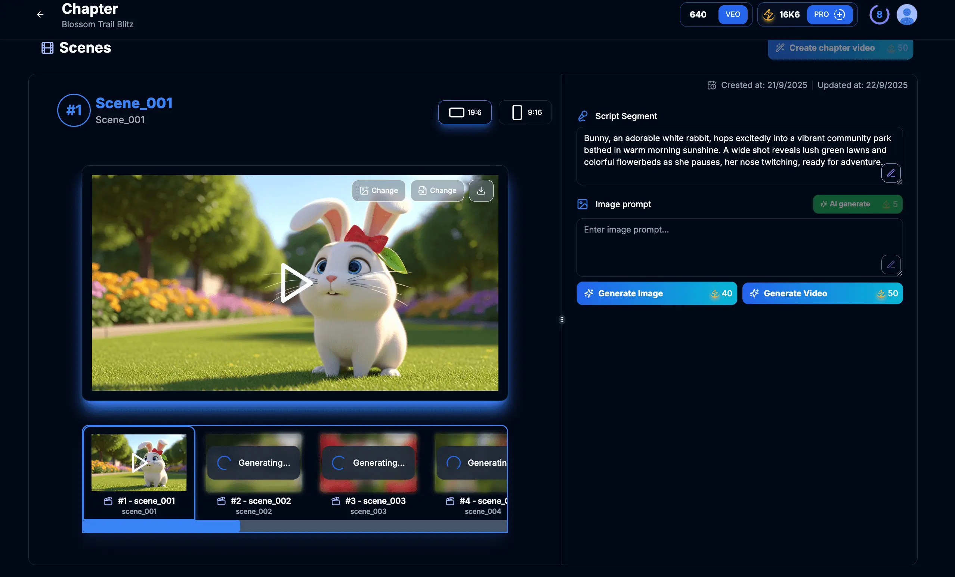Click the PRO plus upgrade badge
Screen dimensions: 955x577
pos(829,15)
